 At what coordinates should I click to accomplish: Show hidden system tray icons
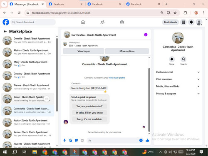(161, 152)
